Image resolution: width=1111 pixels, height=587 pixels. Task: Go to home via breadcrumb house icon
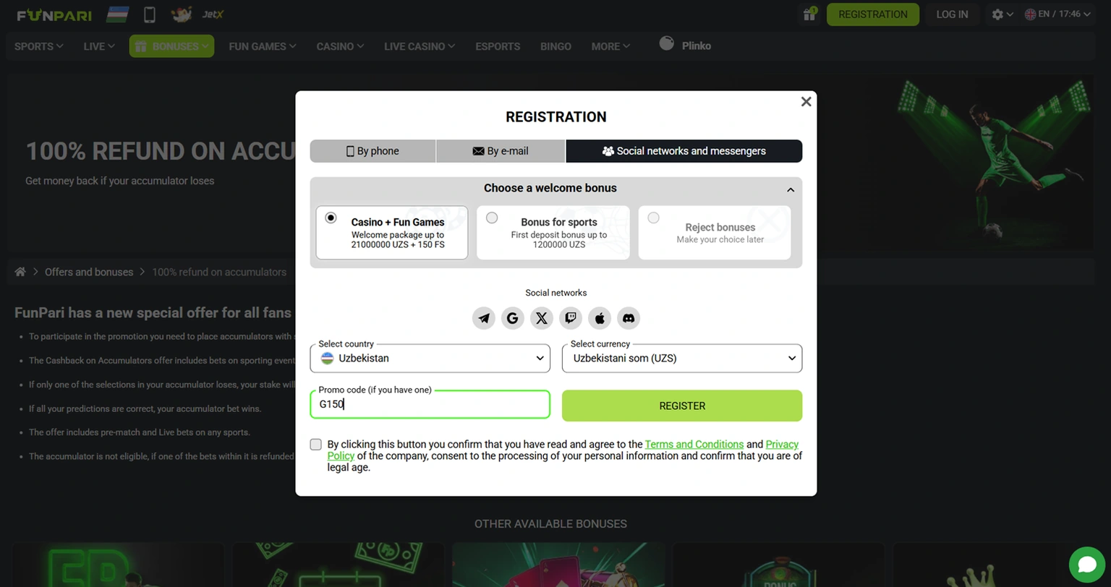pyautogui.click(x=20, y=272)
